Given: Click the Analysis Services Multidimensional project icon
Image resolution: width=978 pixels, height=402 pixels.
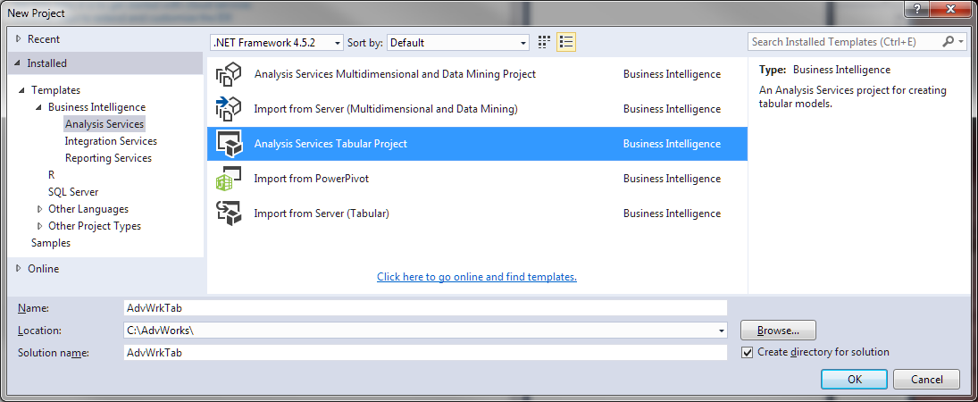Looking at the screenshot, I should click(x=229, y=75).
